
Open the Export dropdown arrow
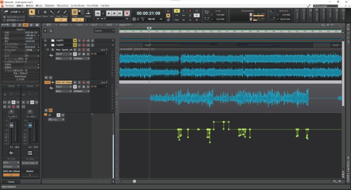coord(23,12)
